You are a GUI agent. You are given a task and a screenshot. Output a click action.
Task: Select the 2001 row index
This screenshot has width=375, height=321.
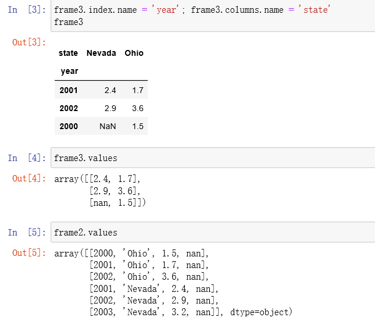coord(69,90)
